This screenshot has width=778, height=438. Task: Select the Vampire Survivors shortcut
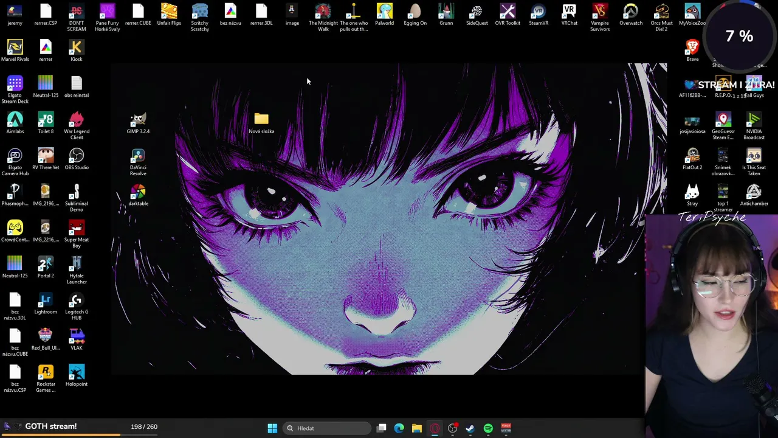(x=600, y=18)
